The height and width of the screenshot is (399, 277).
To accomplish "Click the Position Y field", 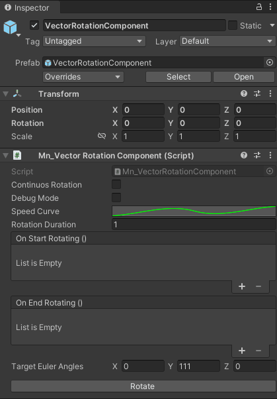I will tap(199, 109).
